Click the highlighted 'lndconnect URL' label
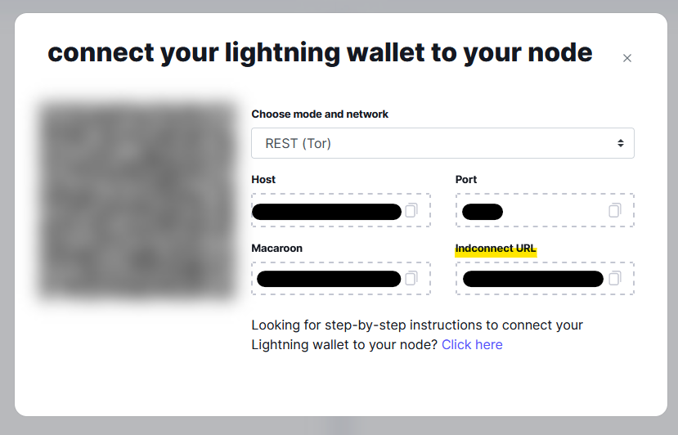The height and width of the screenshot is (435, 678). 496,249
